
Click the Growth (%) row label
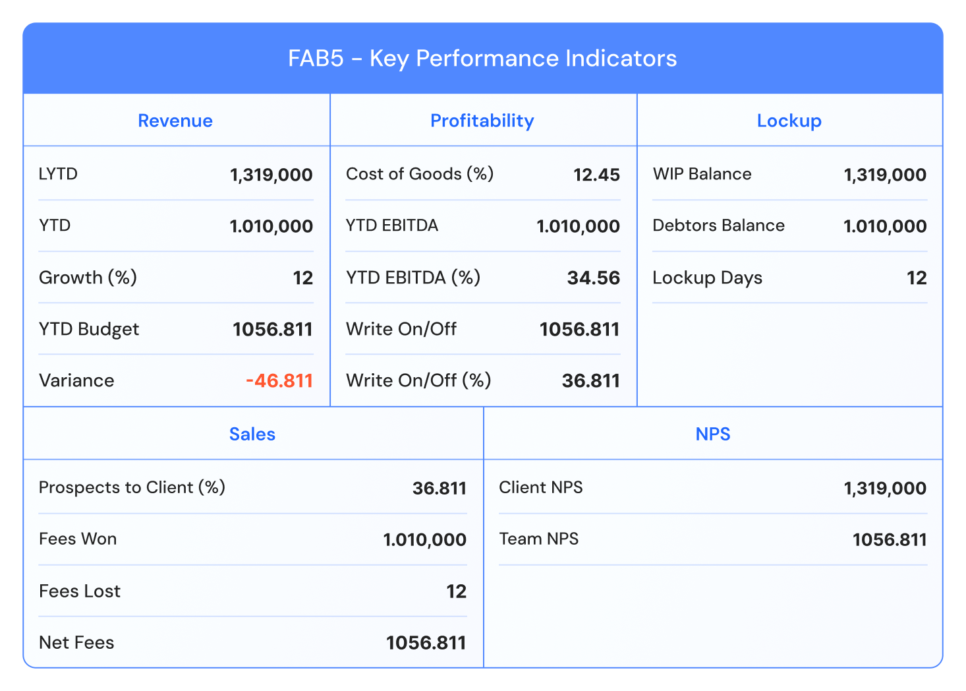pyautogui.click(x=88, y=278)
